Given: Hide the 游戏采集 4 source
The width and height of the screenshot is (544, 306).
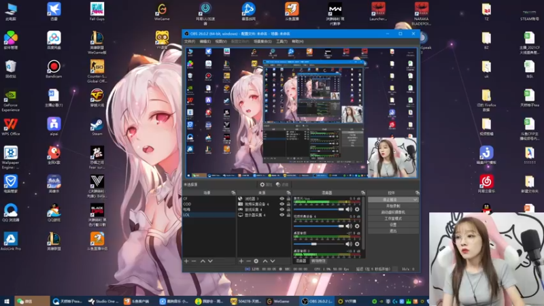Looking at the screenshot, I should coord(282,209).
